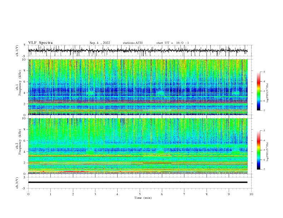Click the ch.2 color bar "log(PSD)(V²/Hz)" label
Viewport: 283px width, 218px height.
(268, 152)
